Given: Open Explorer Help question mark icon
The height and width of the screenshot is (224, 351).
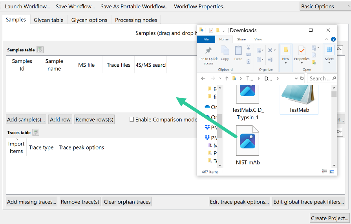Looking at the screenshot, I should (333, 39).
